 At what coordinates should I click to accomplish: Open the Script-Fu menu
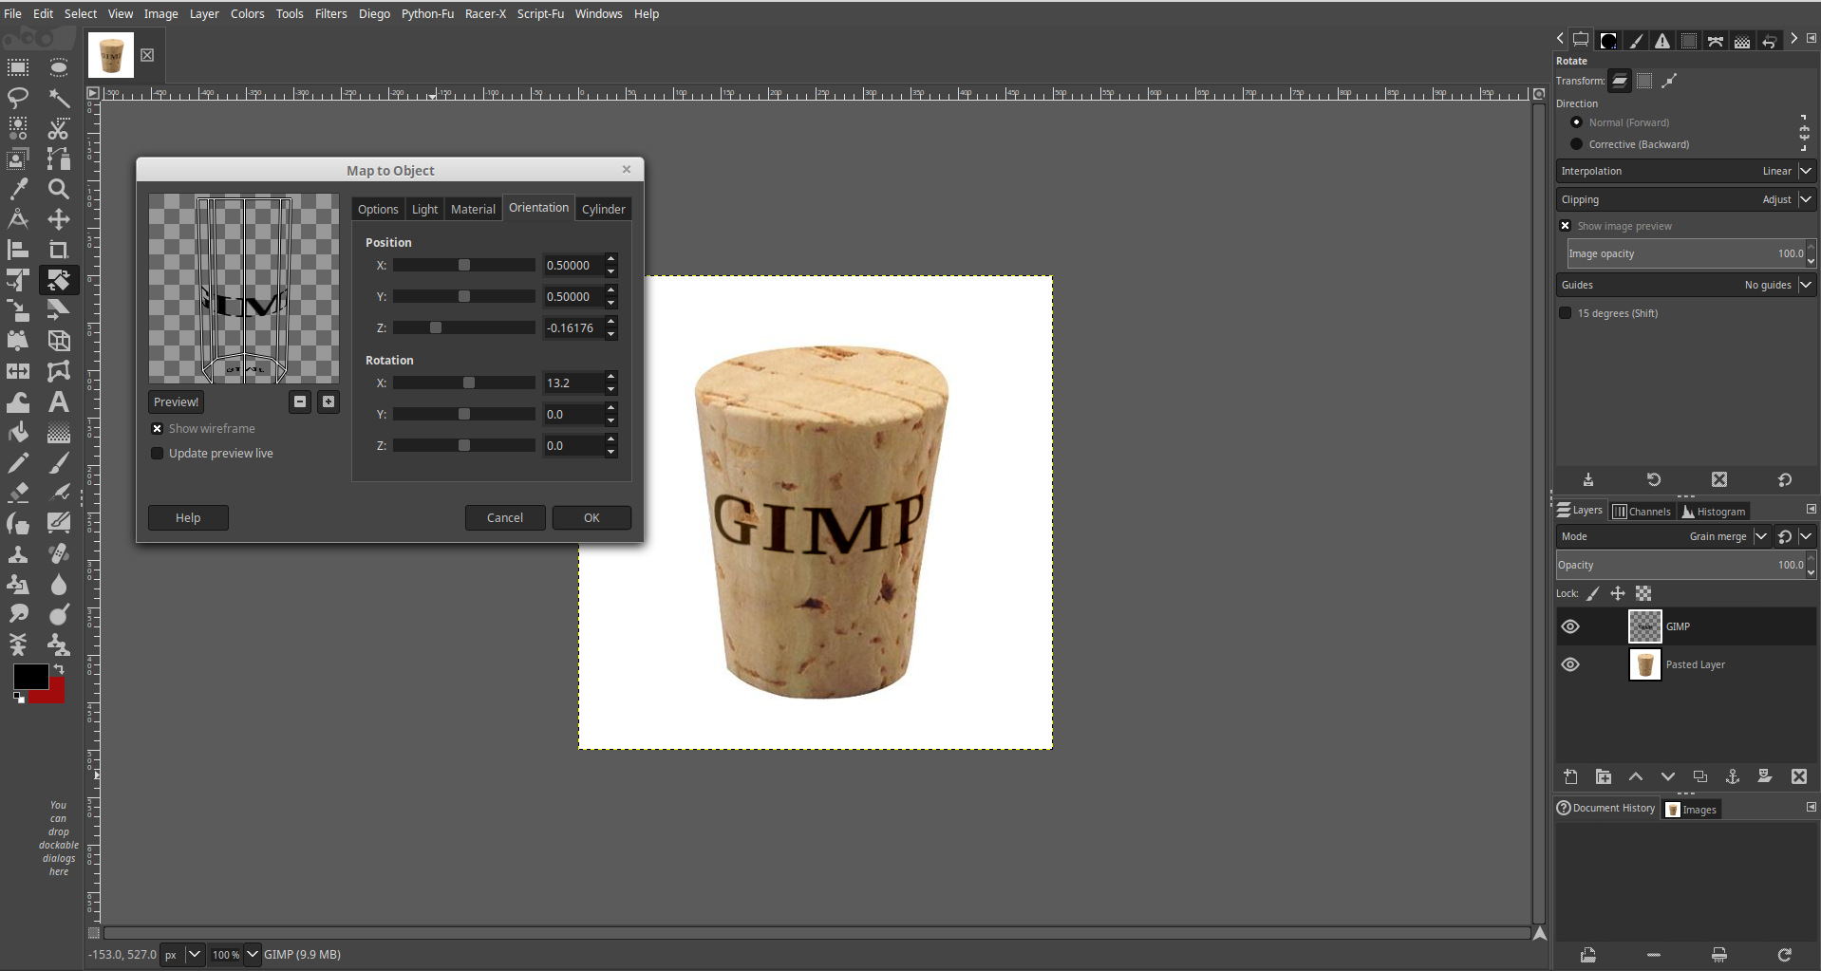pyautogui.click(x=540, y=13)
